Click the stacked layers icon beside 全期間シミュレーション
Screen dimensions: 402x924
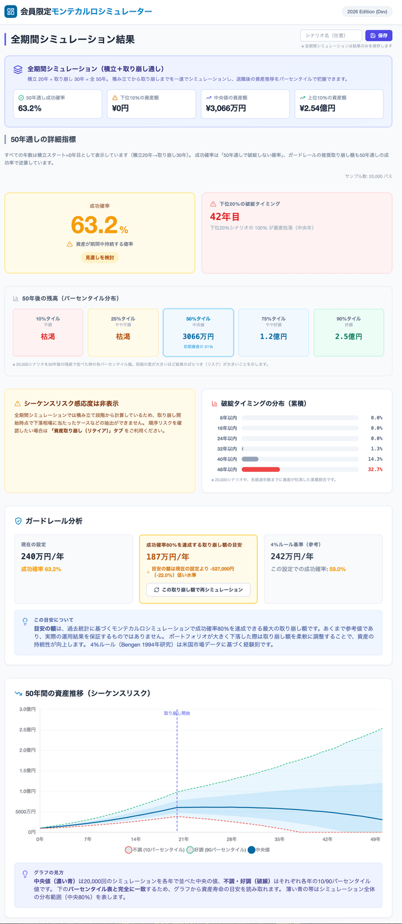(x=18, y=69)
